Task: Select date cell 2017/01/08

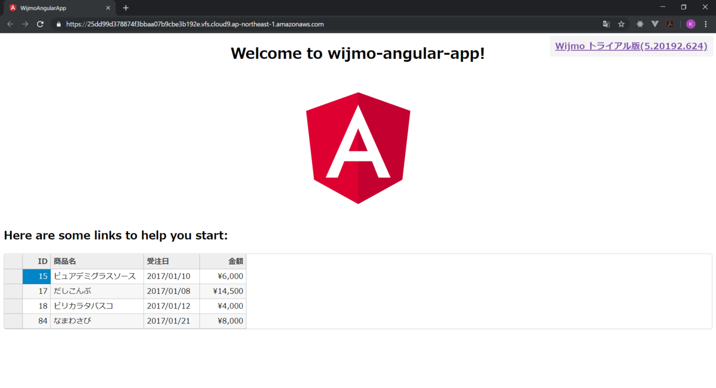Action: pos(172,291)
